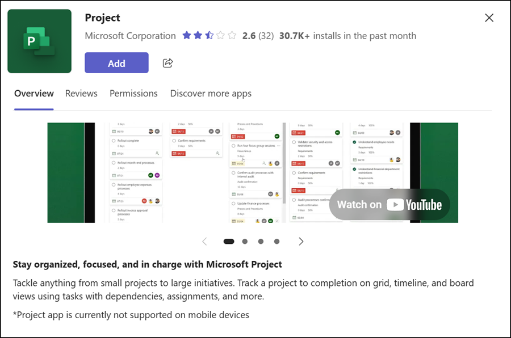Viewport: 511px width, 338px height.
Task: Click the Watch on YouTube button
Action: [x=389, y=205]
